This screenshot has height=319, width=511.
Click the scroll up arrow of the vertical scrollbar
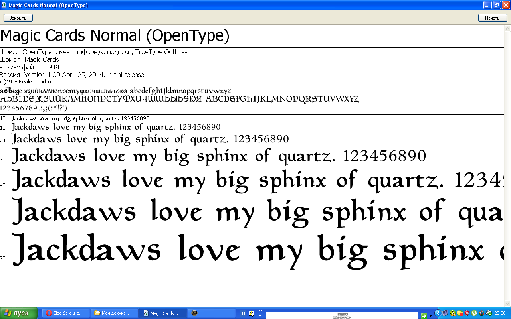click(x=508, y=29)
